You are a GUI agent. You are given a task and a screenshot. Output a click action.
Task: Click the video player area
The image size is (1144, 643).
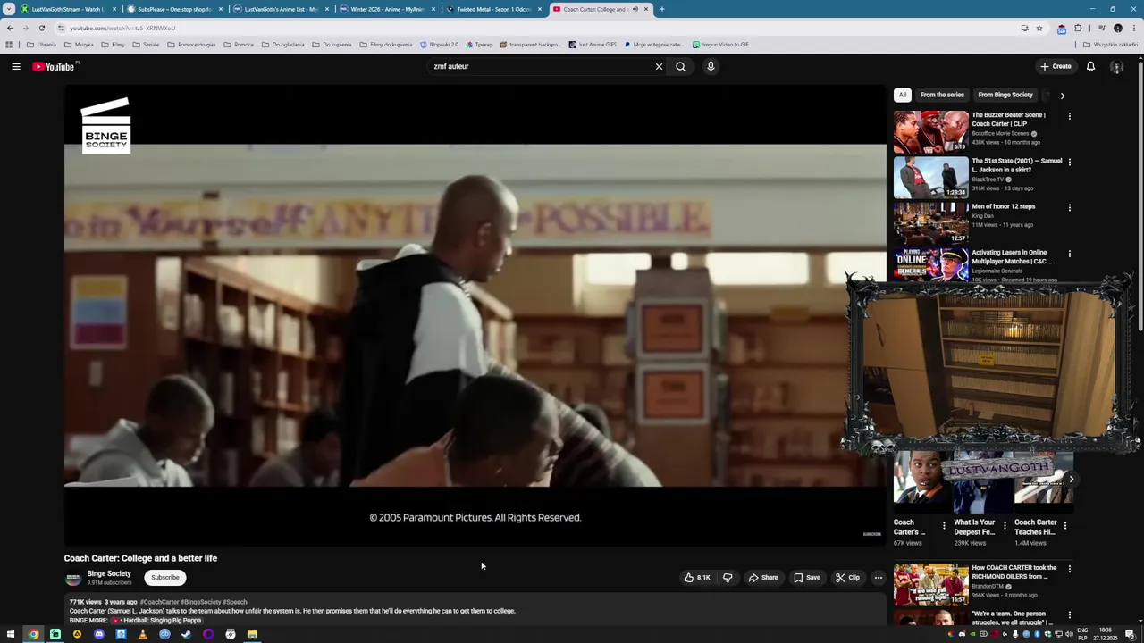475,315
